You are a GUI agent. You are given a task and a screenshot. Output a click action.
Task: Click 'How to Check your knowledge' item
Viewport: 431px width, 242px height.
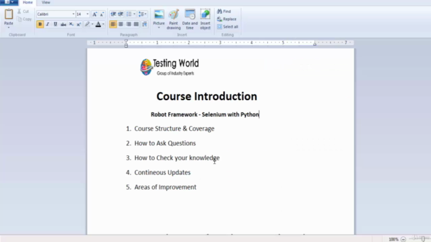pos(176,158)
